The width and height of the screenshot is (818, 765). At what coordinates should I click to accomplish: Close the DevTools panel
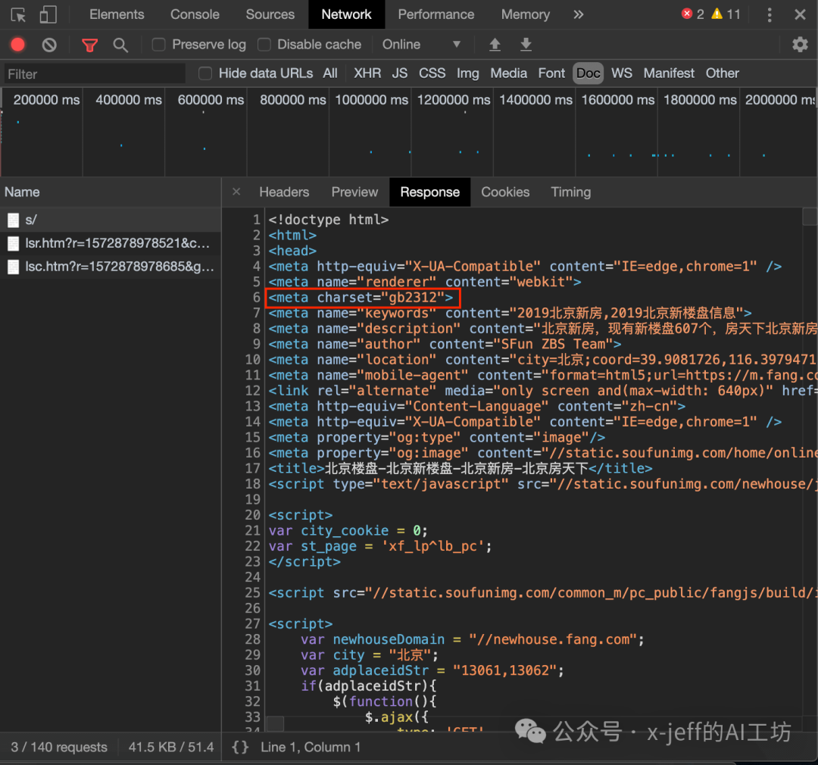(800, 14)
